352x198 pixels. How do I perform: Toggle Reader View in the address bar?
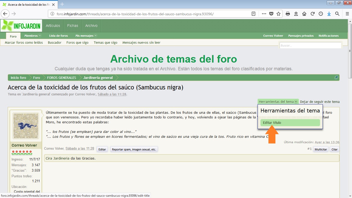254,14
